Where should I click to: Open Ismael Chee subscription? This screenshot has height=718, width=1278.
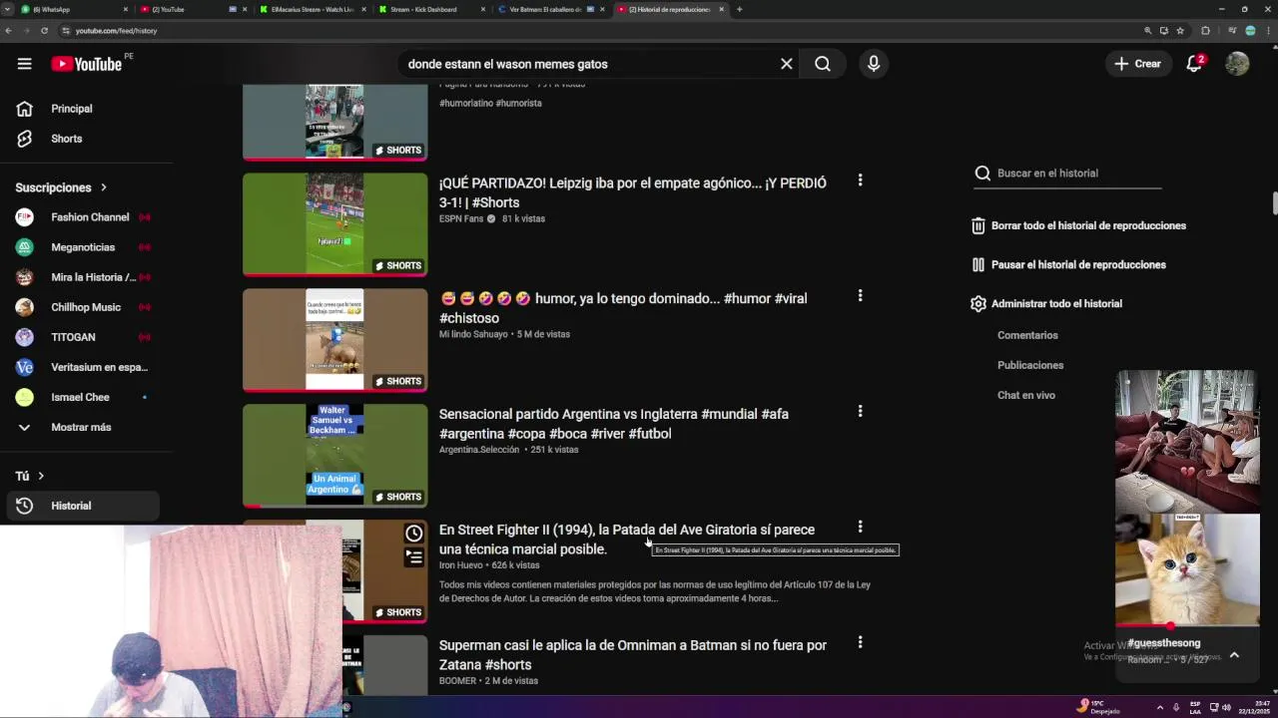pyautogui.click(x=80, y=397)
